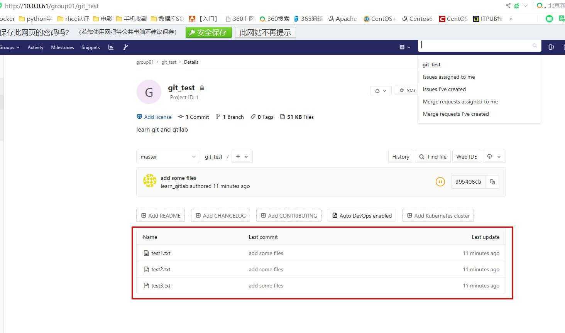The width and height of the screenshot is (565, 333).
Task: Open the group01 breadcrumb link
Action: click(x=145, y=62)
